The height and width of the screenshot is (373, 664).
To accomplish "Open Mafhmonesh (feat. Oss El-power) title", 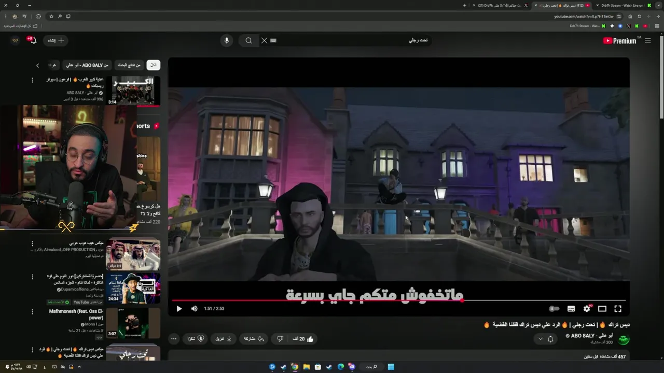I will click(76, 314).
